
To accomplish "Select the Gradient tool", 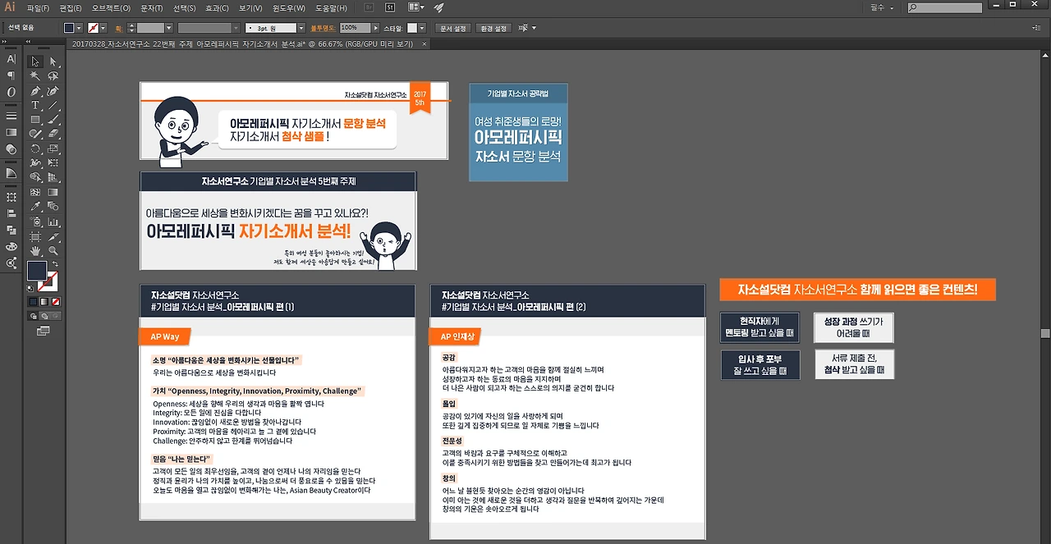I will pos(53,192).
